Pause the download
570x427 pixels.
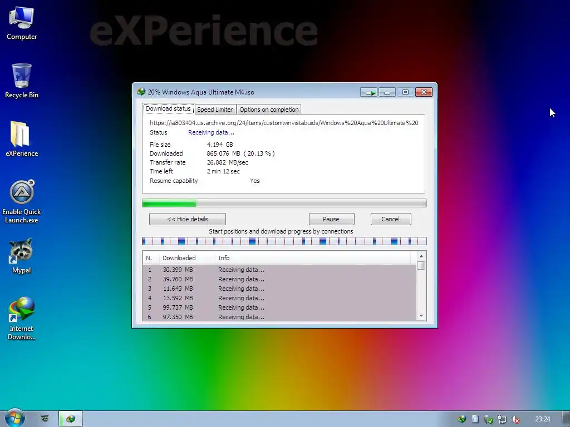(x=331, y=219)
